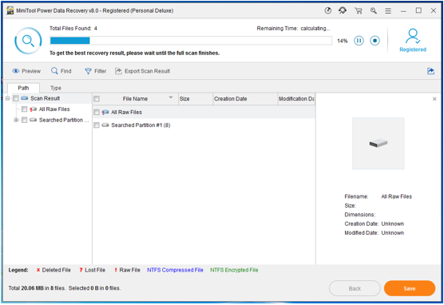Switch to the Path tab
Viewport: 444px width, 305px height.
(x=23, y=88)
